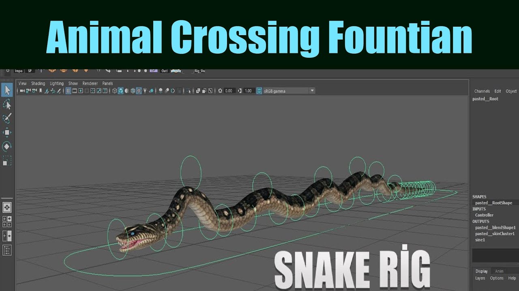
Task: Open the Renderer panel menu
Action: pos(90,84)
